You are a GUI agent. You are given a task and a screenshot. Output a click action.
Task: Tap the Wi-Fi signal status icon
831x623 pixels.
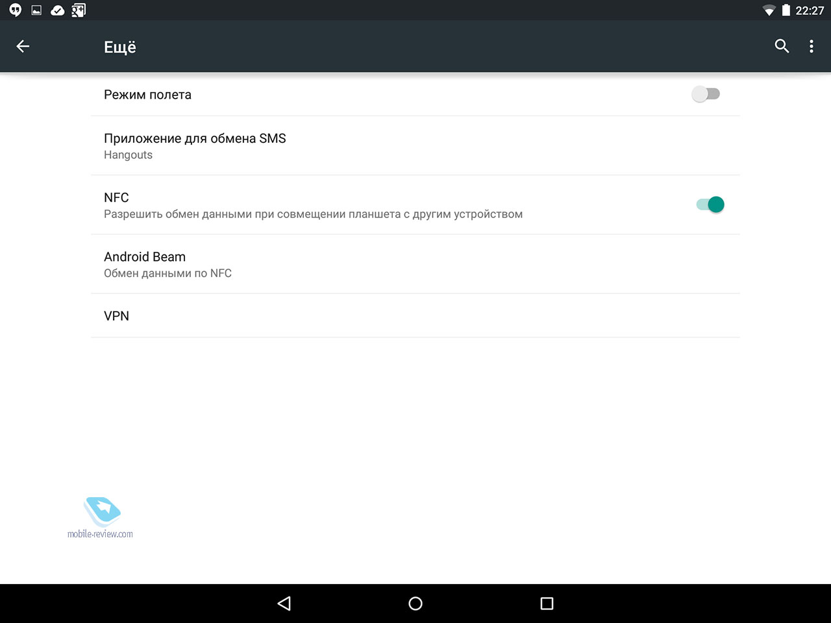(769, 10)
